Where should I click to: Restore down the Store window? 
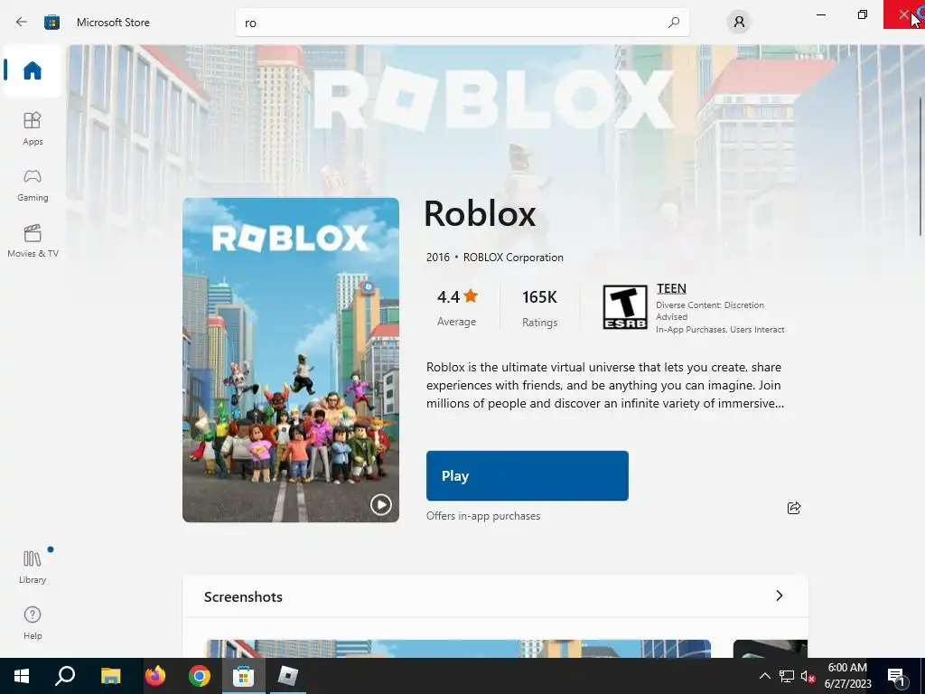[863, 14]
